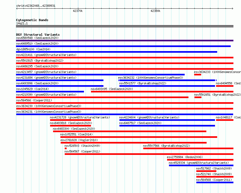Image resolution: width=241 pixels, height=193 pixels.
Task: Select the blue nsv6487517 variant bar
Action: pos(167,126)
